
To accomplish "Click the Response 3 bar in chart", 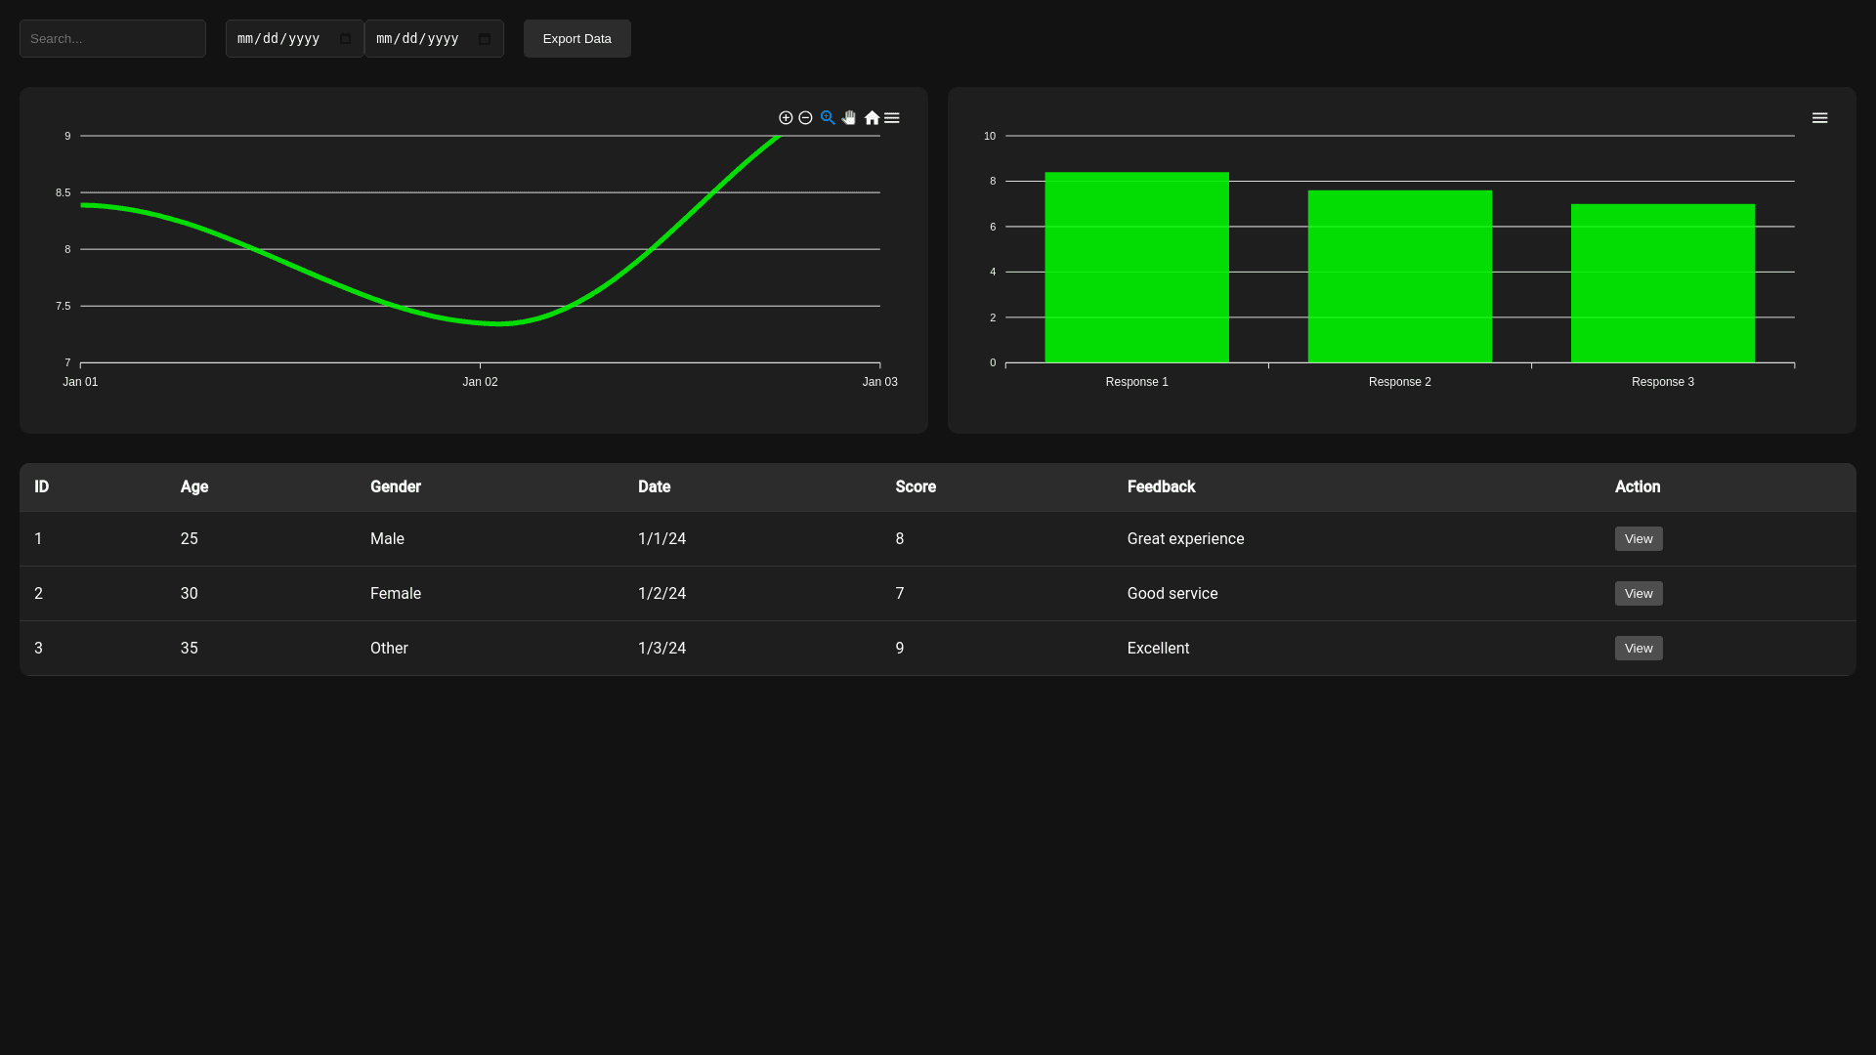I will coord(1662,283).
